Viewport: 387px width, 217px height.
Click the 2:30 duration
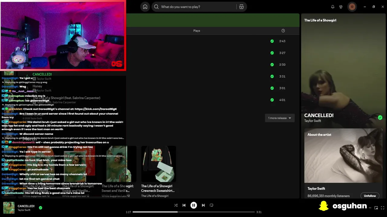(x=282, y=64)
